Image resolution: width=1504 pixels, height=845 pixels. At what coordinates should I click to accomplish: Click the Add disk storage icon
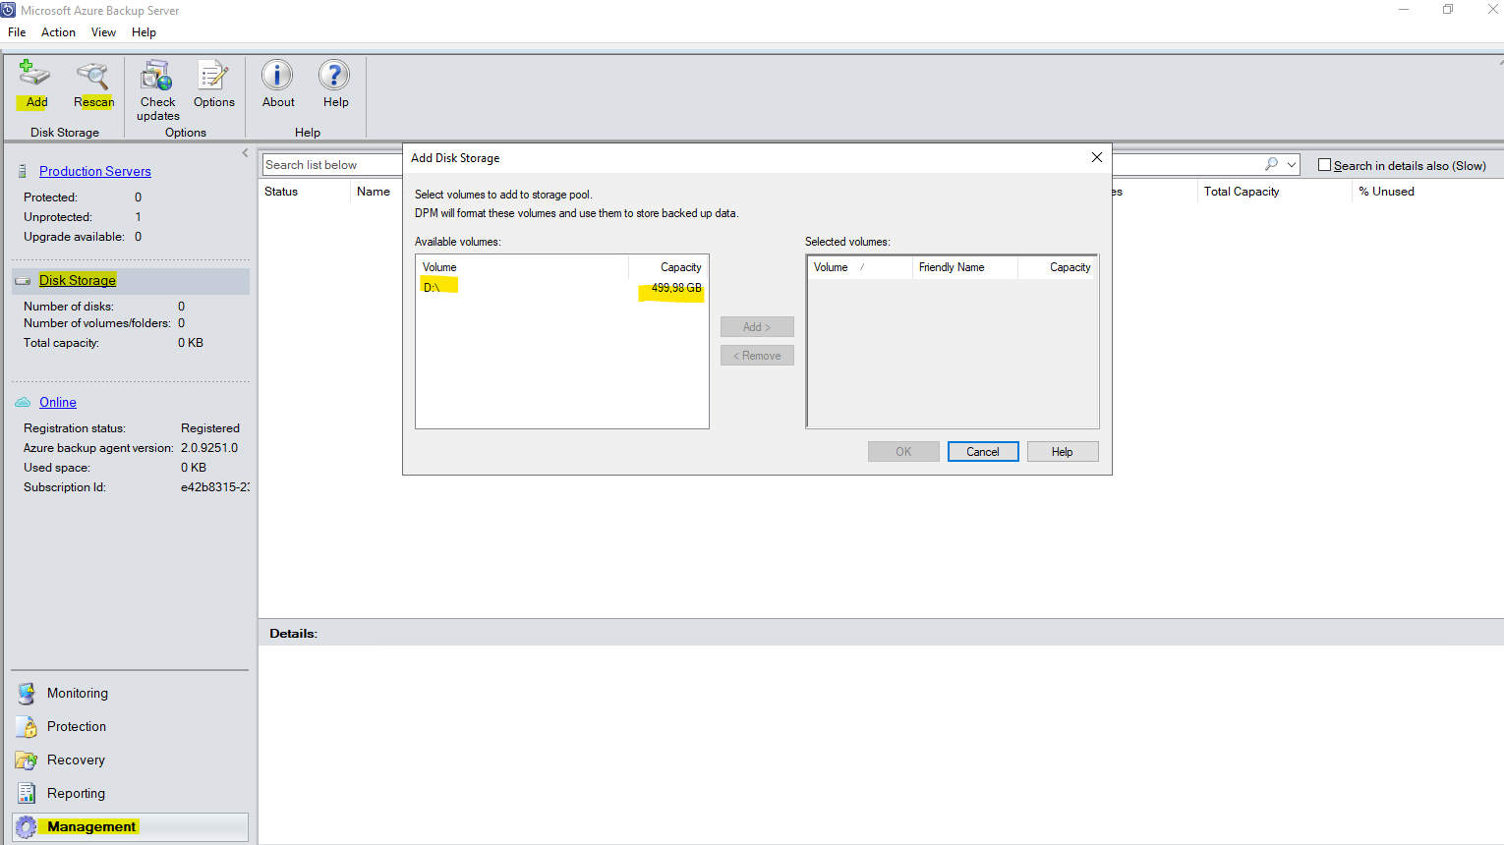(34, 74)
